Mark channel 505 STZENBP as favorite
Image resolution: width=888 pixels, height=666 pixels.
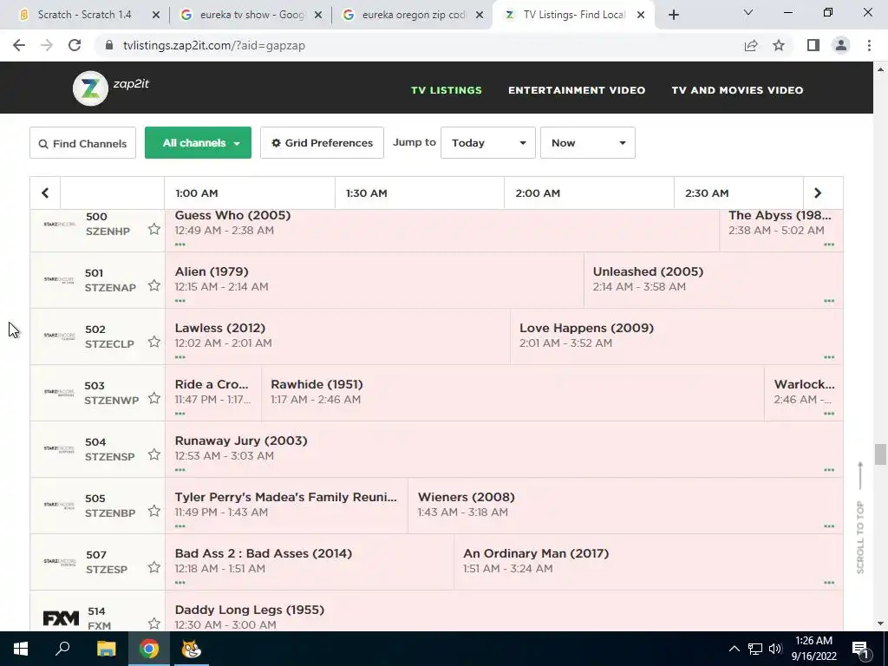coord(154,511)
